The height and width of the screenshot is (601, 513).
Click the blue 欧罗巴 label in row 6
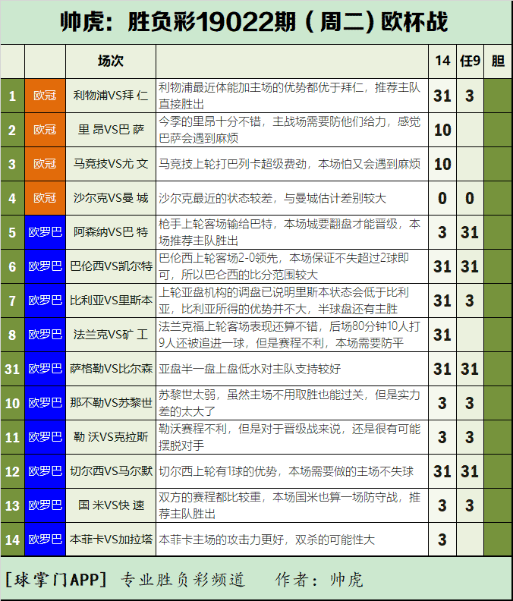45,266
